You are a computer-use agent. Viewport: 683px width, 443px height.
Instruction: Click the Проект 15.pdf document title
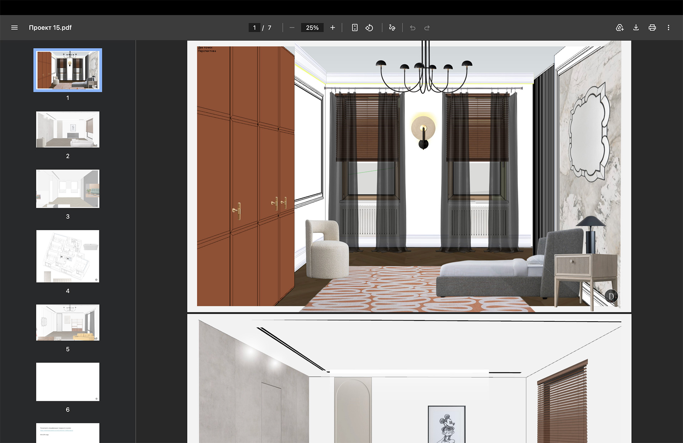pos(50,28)
